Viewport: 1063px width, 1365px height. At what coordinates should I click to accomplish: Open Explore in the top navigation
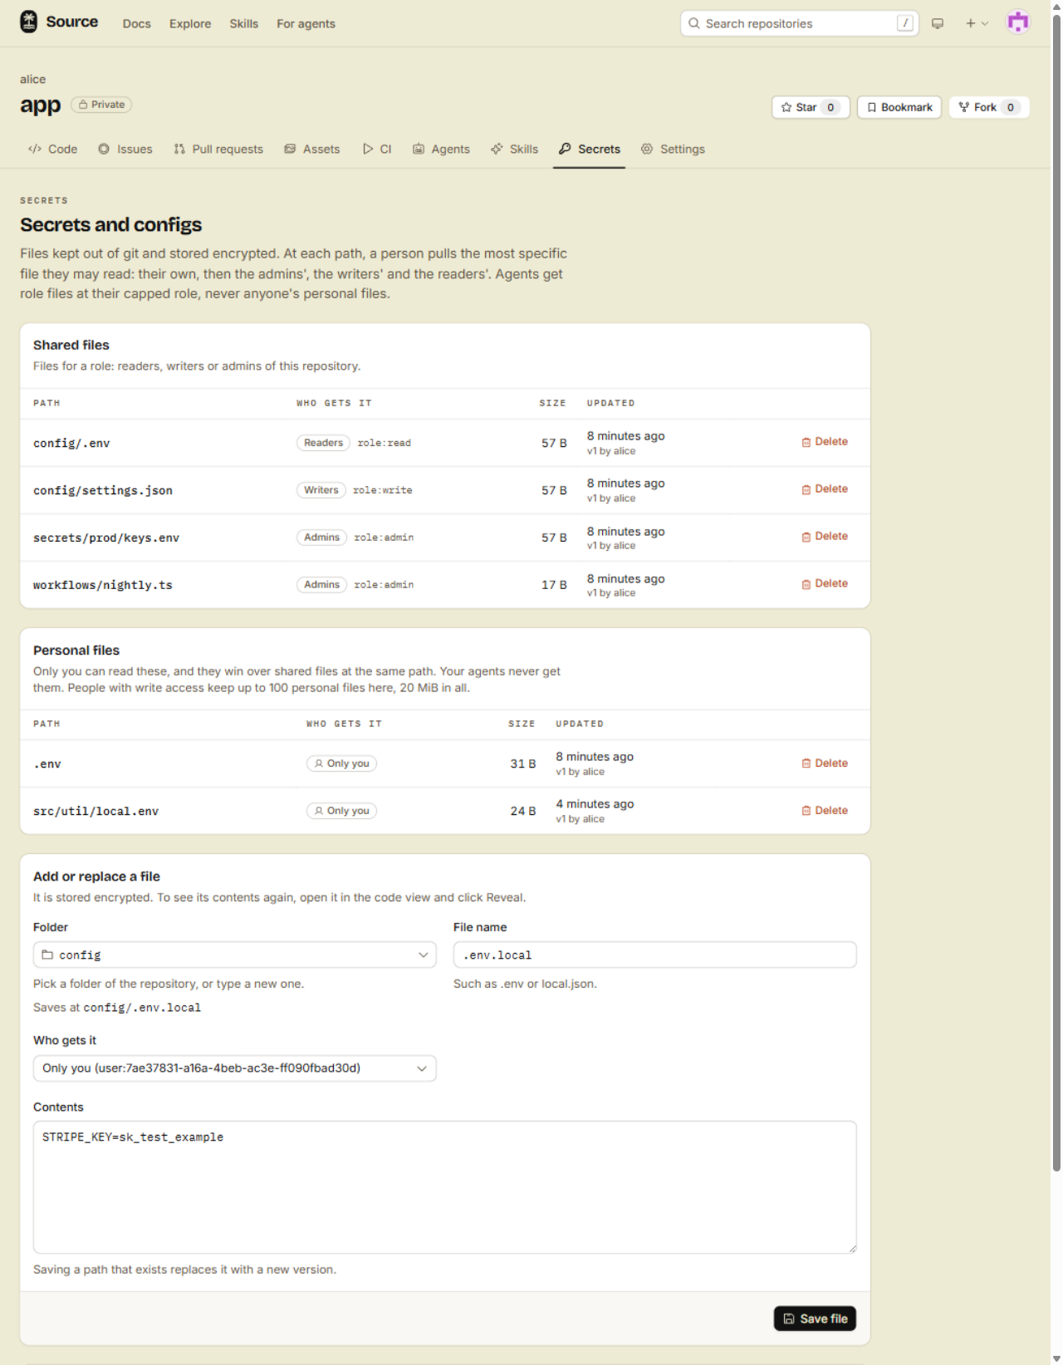coord(190,24)
